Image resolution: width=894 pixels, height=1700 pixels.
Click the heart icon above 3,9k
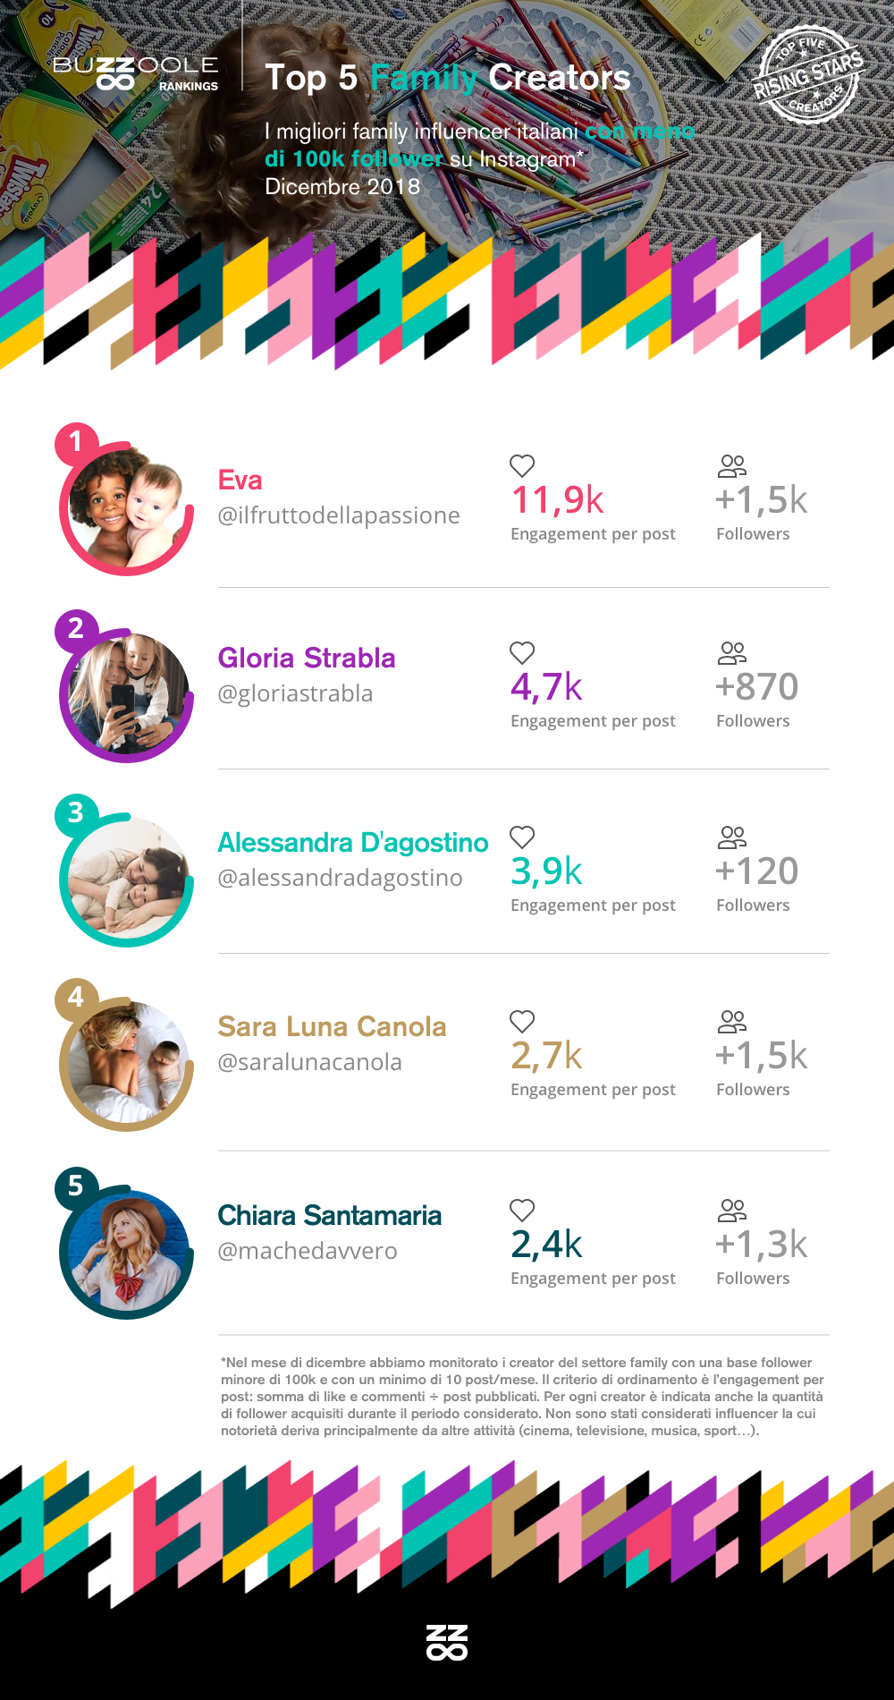coord(522,837)
